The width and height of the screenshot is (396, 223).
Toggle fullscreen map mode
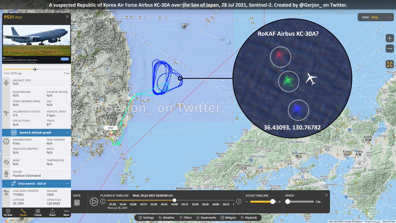[x=390, y=64]
